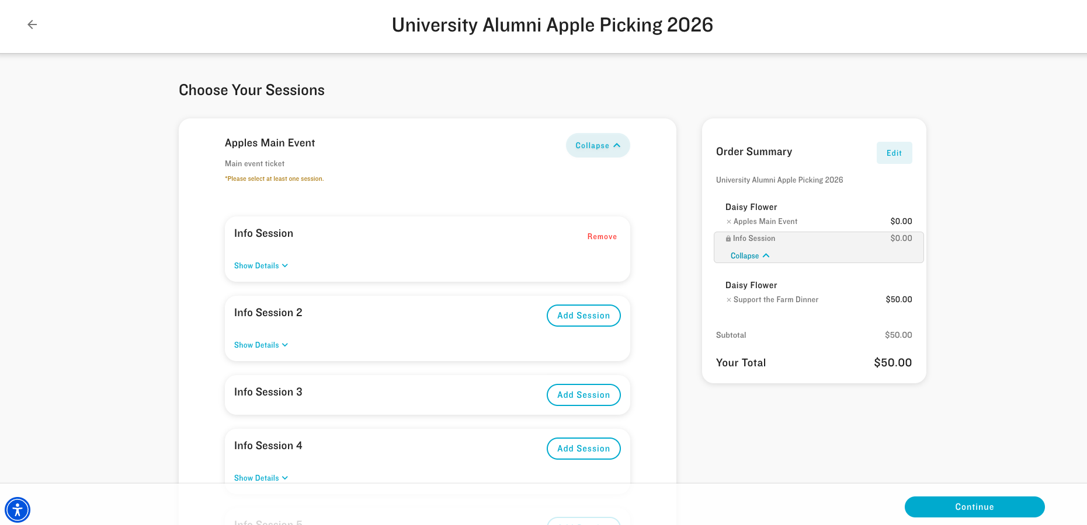
Task: Click the Info Session card title
Action: pos(263,233)
